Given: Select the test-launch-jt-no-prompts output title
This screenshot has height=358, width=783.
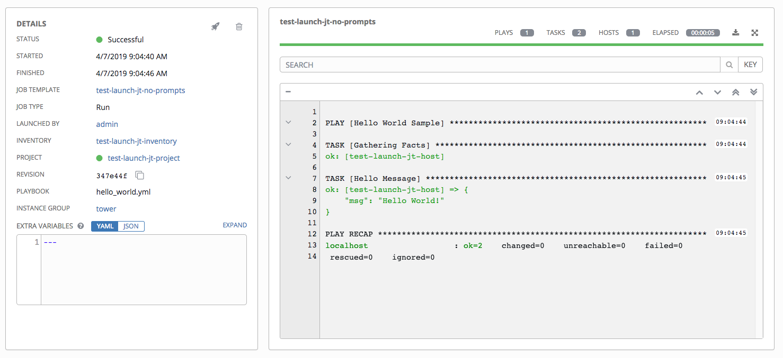Looking at the screenshot, I should (327, 22).
